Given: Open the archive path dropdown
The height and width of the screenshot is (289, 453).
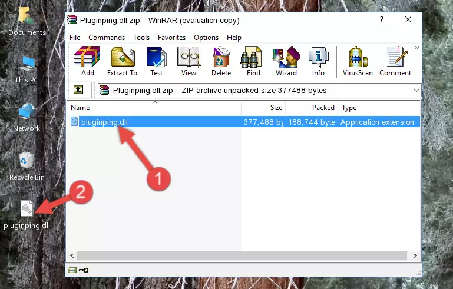Looking at the screenshot, I should pyautogui.click(x=416, y=91).
